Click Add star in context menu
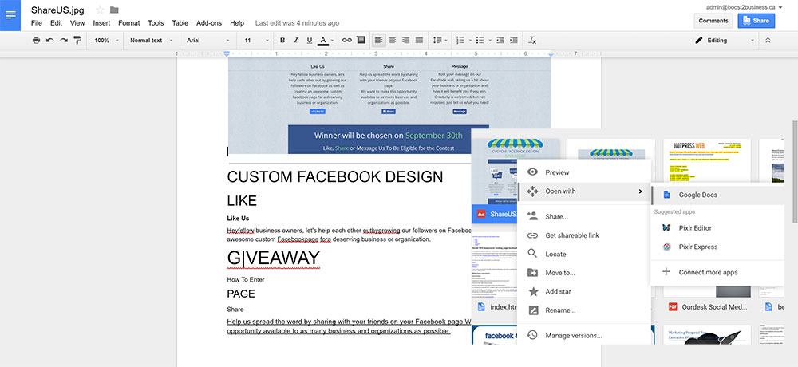The image size is (798, 367). [x=584, y=292]
